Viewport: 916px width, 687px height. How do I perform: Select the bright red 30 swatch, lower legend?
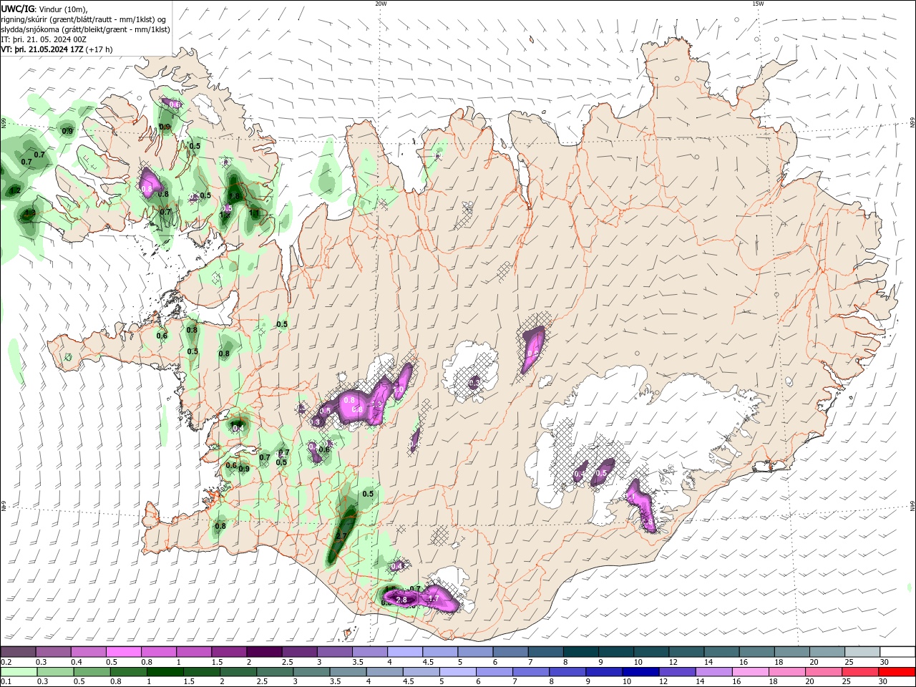(898, 671)
